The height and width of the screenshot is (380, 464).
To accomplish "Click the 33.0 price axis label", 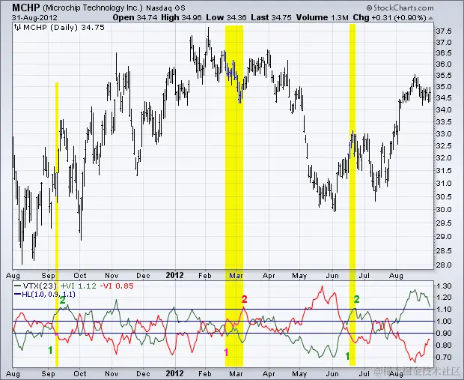I will click(443, 133).
